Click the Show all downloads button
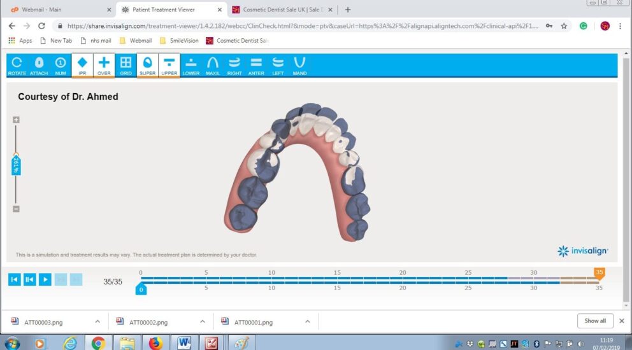Viewport: 632px width, 350px height. (595, 321)
